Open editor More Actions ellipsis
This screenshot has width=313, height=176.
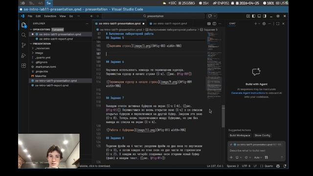tap(220, 23)
